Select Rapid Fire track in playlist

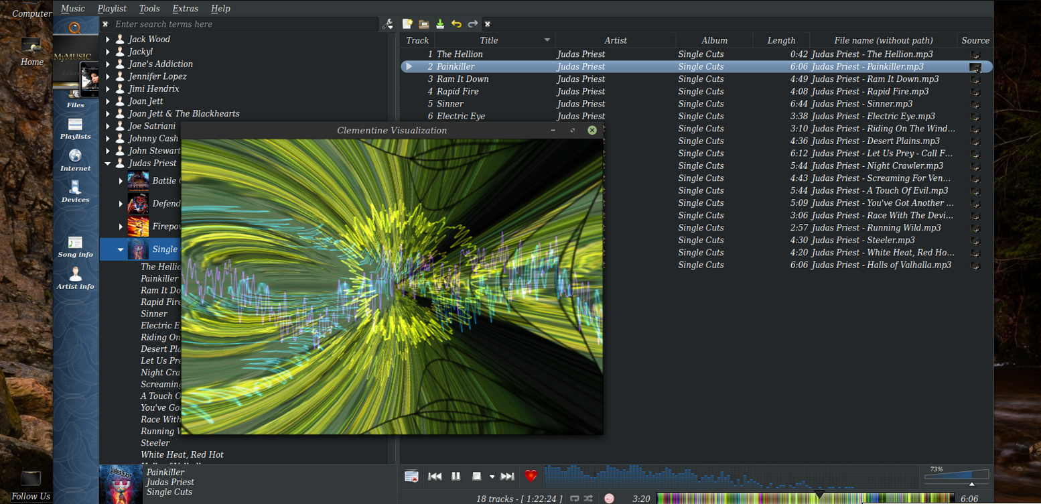458,91
